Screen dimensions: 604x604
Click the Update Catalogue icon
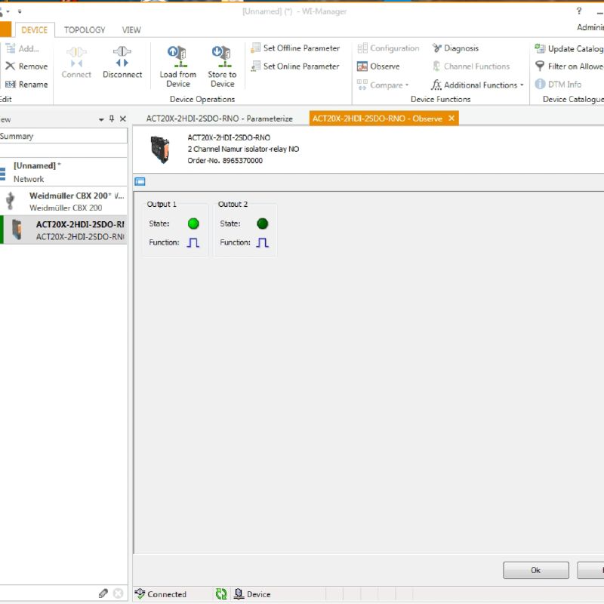tap(540, 48)
